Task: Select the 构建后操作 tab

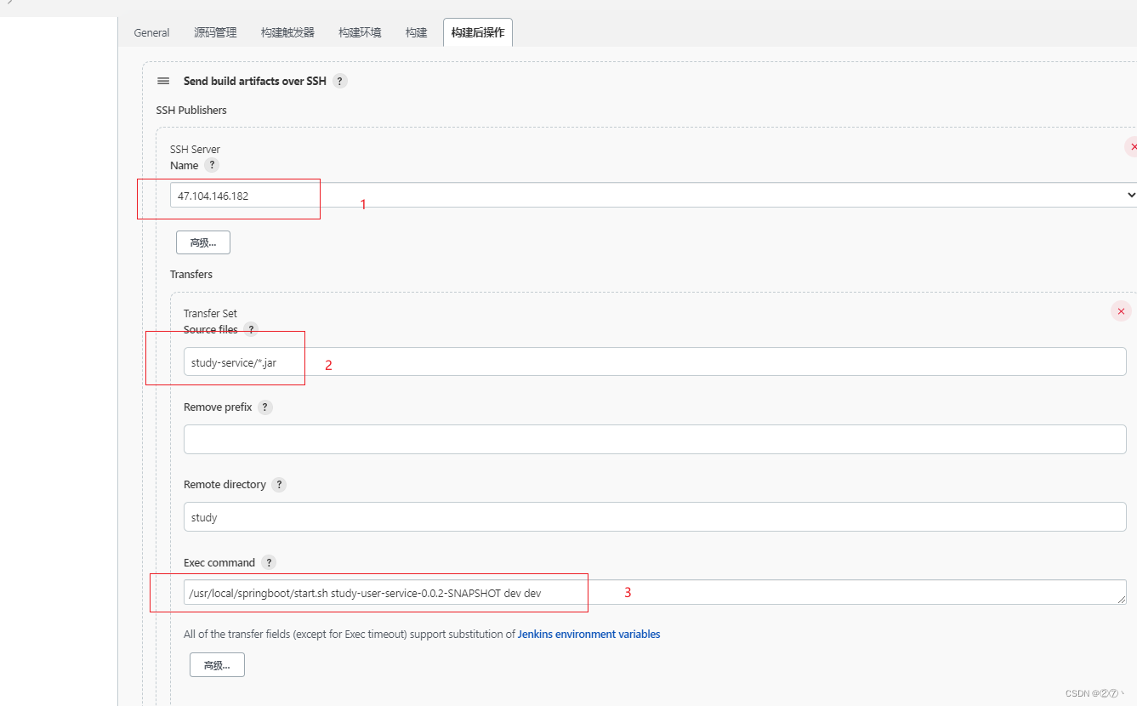Action: click(x=478, y=32)
